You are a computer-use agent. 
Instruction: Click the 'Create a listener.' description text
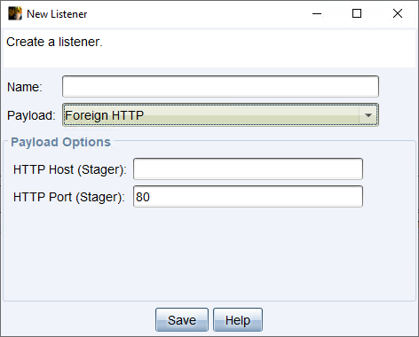[54, 42]
